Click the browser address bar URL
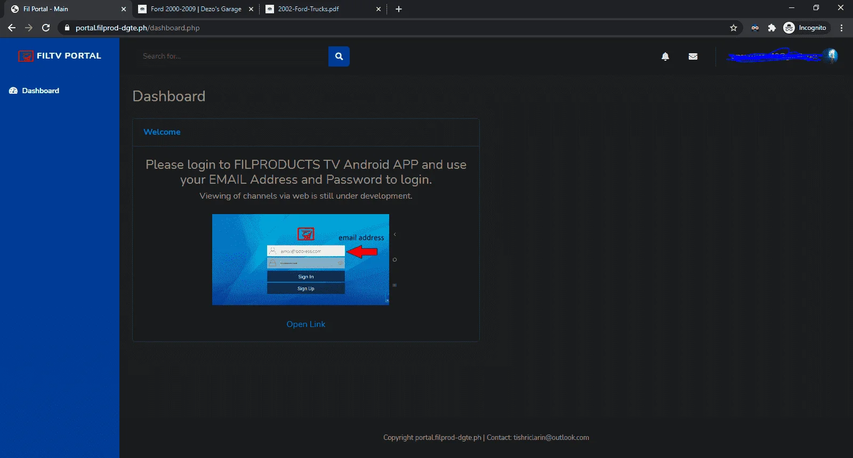The image size is (853, 458). tap(138, 28)
